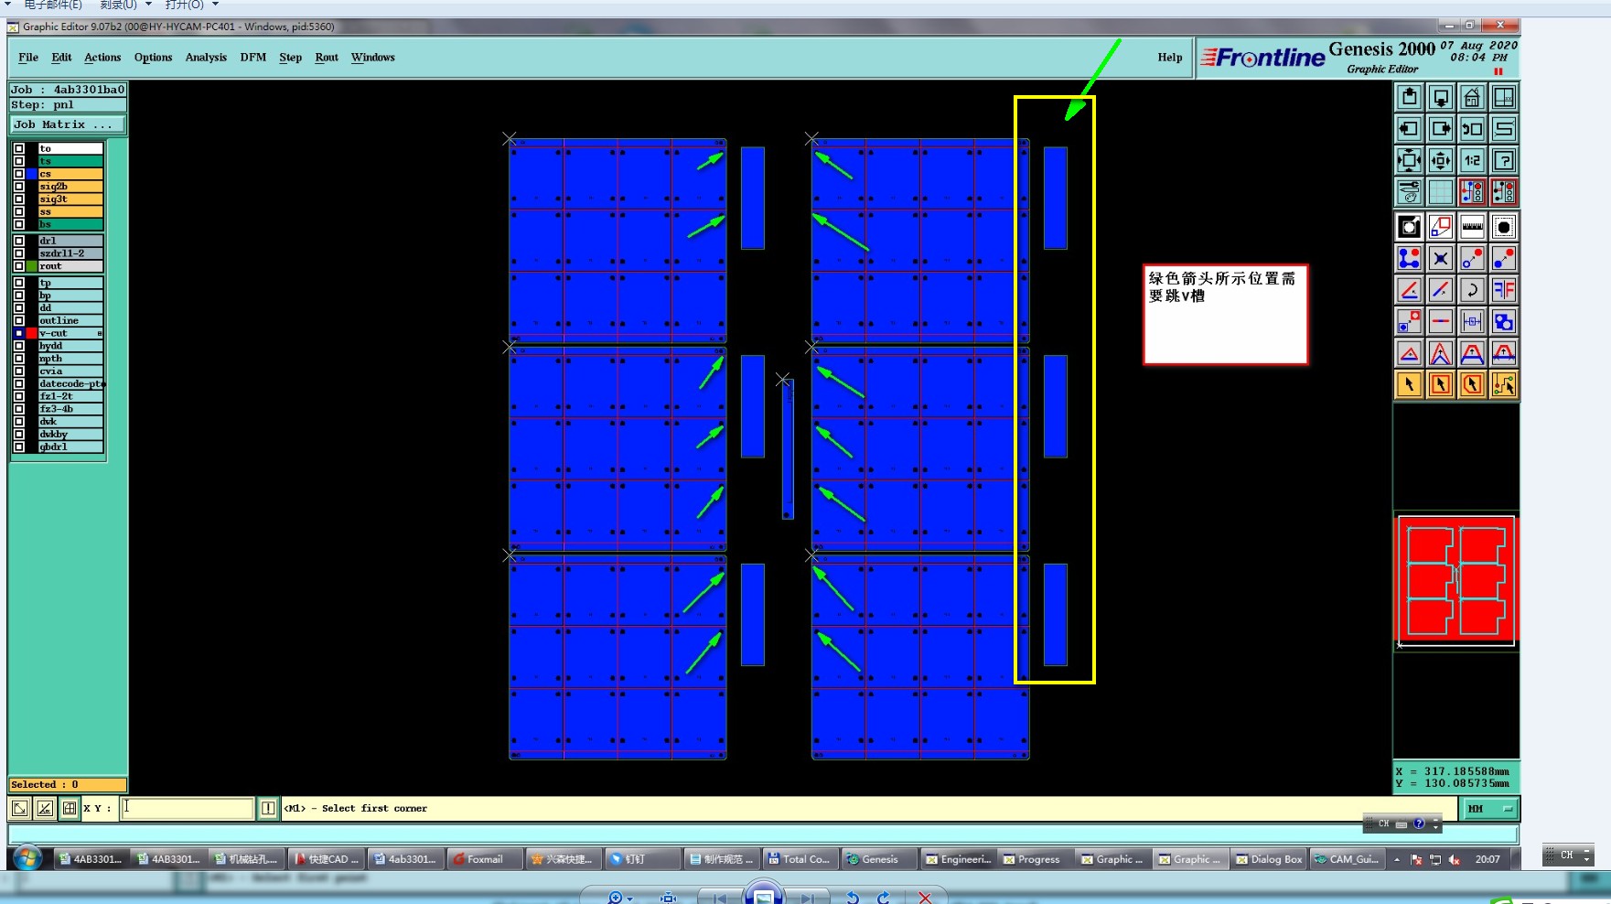This screenshot has width=1611, height=904.
Task: Open the Step menu
Action: click(291, 57)
